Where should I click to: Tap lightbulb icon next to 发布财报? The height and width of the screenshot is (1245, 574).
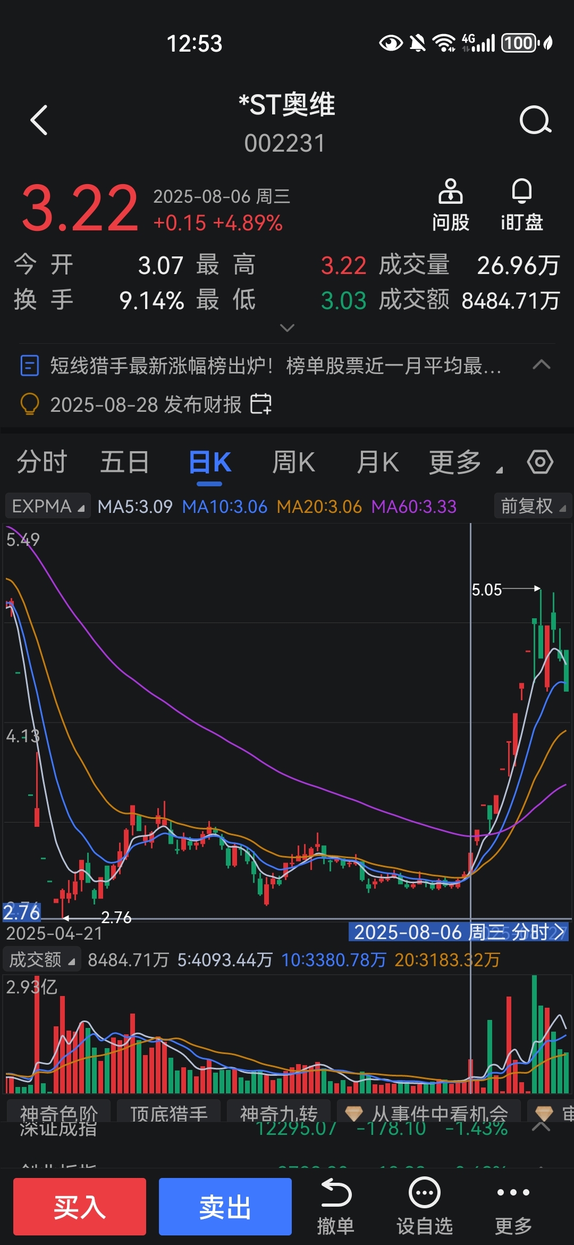pyautogui.click(x=29, y=404)
